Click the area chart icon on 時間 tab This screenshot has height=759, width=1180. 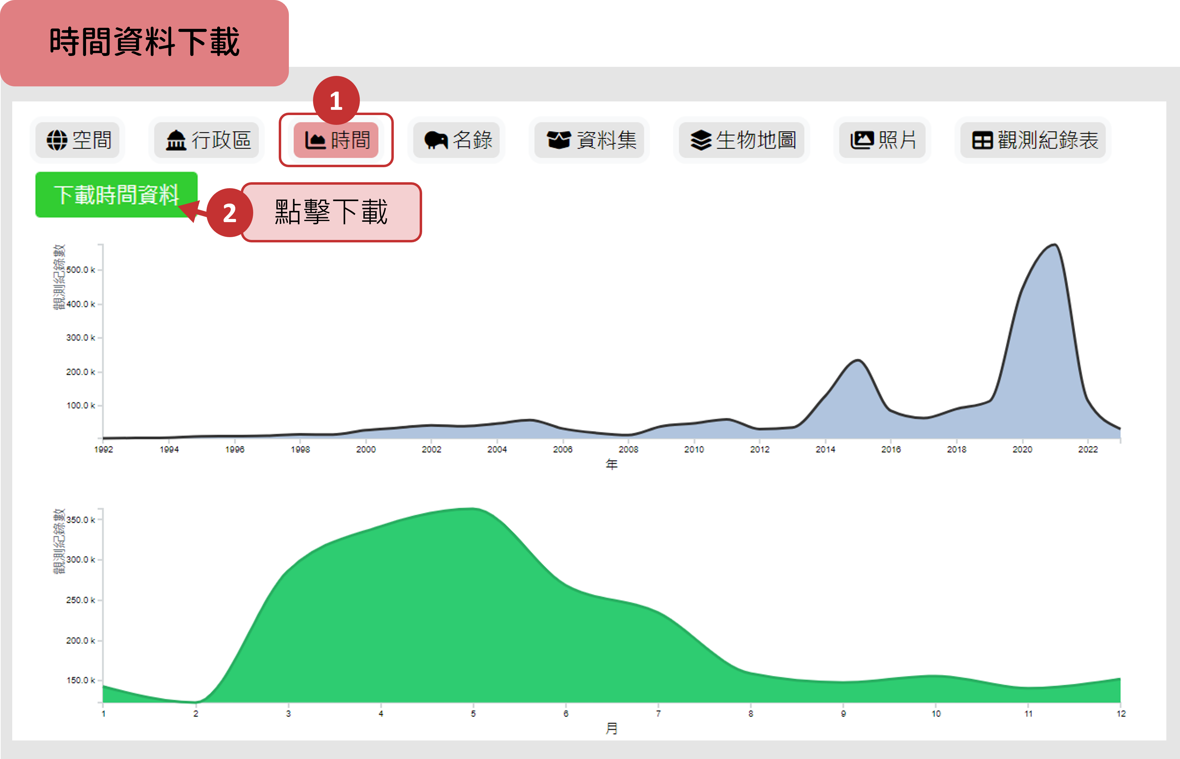pos(315,141)
